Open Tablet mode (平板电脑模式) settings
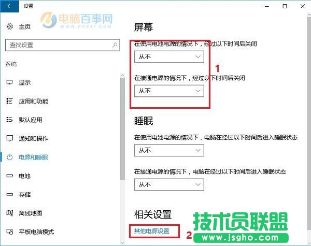The image size is (311, 246). pyautogui.click(x=36, y=232)
